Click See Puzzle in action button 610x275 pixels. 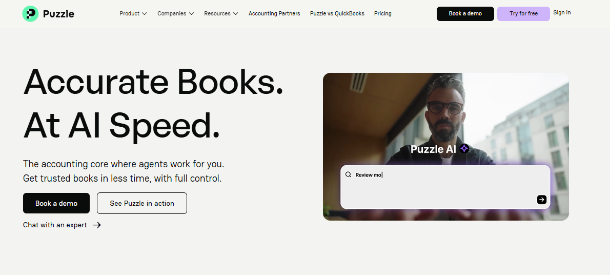tap(142, 203)
